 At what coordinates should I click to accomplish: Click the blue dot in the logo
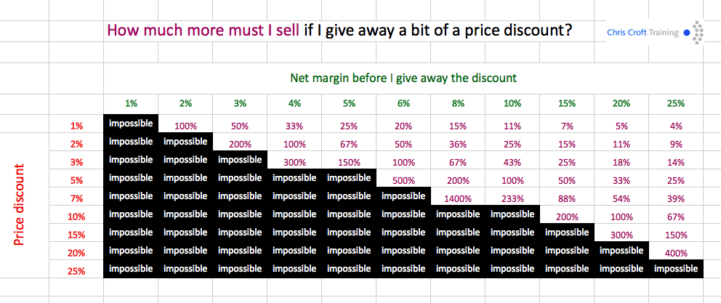[687, 33]
